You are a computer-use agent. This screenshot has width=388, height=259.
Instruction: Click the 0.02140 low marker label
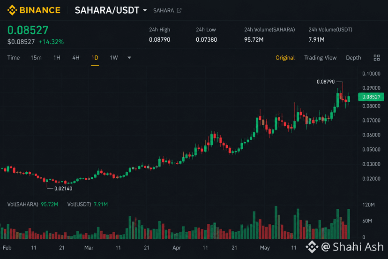point(63,189)
